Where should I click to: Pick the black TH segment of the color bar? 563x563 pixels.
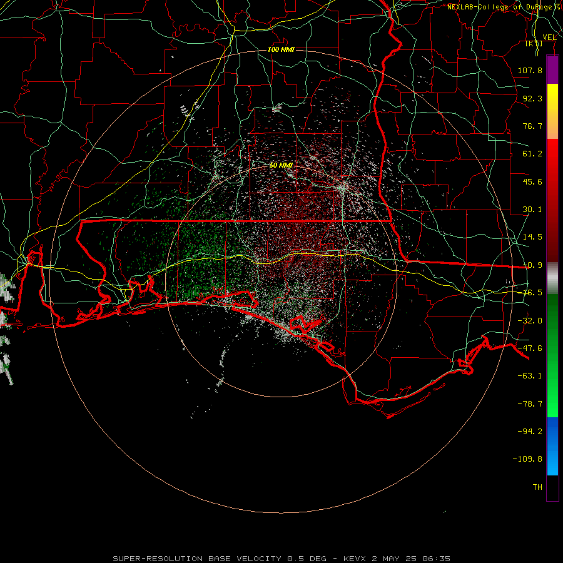click(x=552, y=488)
